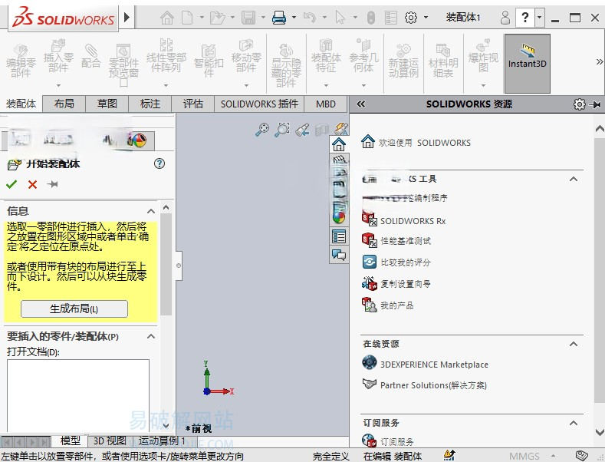Switch to the 3D 视图 bottom tab
This screenshot has width=605, height=462.
(110, 441)
